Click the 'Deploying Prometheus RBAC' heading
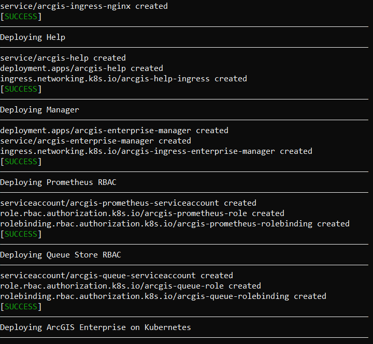Viewport: 373px width, 344px height. pyautogui.click(x=58, y=182)
